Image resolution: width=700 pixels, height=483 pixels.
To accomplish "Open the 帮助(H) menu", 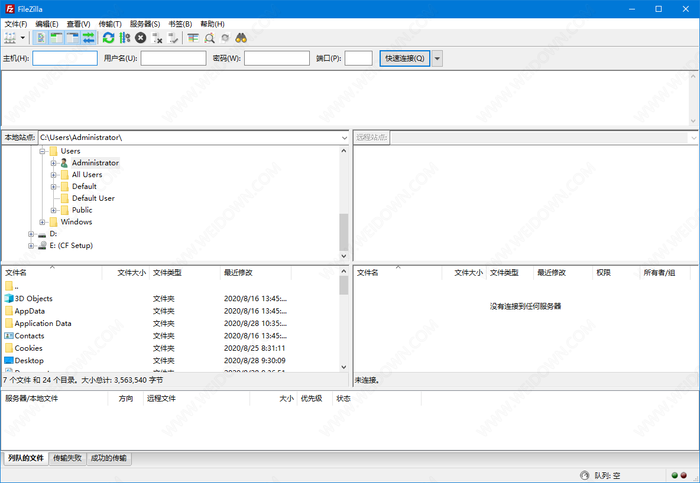I will [212, 24].
